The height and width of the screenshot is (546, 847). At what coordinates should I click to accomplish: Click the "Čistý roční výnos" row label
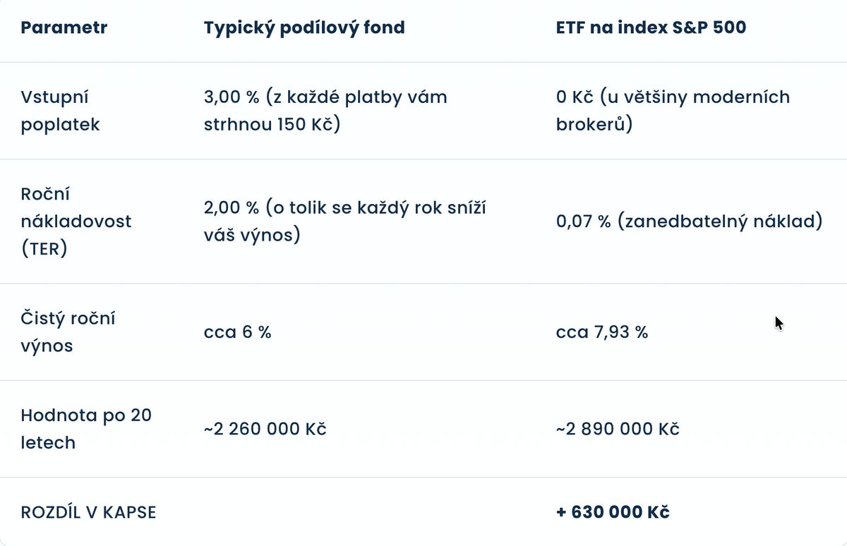point(68,332)
